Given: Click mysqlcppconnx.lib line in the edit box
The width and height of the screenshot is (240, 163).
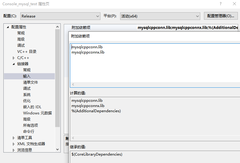Looking at the screenshot, I should click(88, 52).
